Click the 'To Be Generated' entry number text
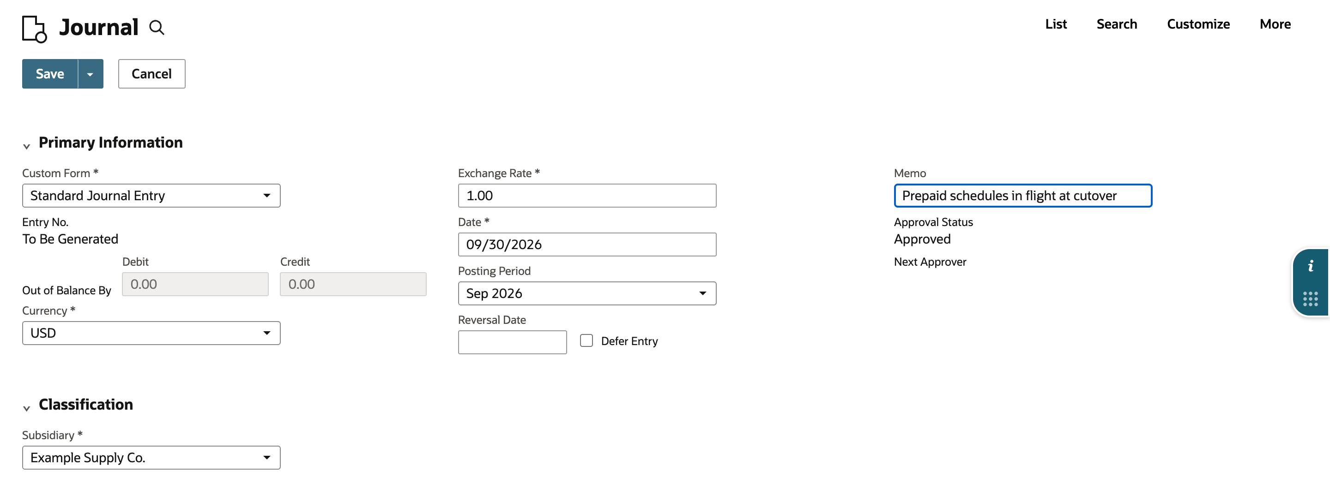Image resolution: width=1330 pixels, height=489 pixels. [70, 239]
